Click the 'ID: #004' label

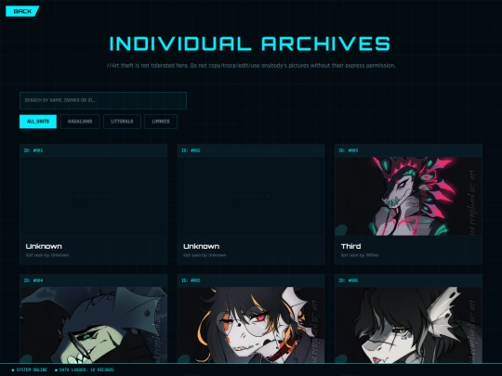[33, 280]
